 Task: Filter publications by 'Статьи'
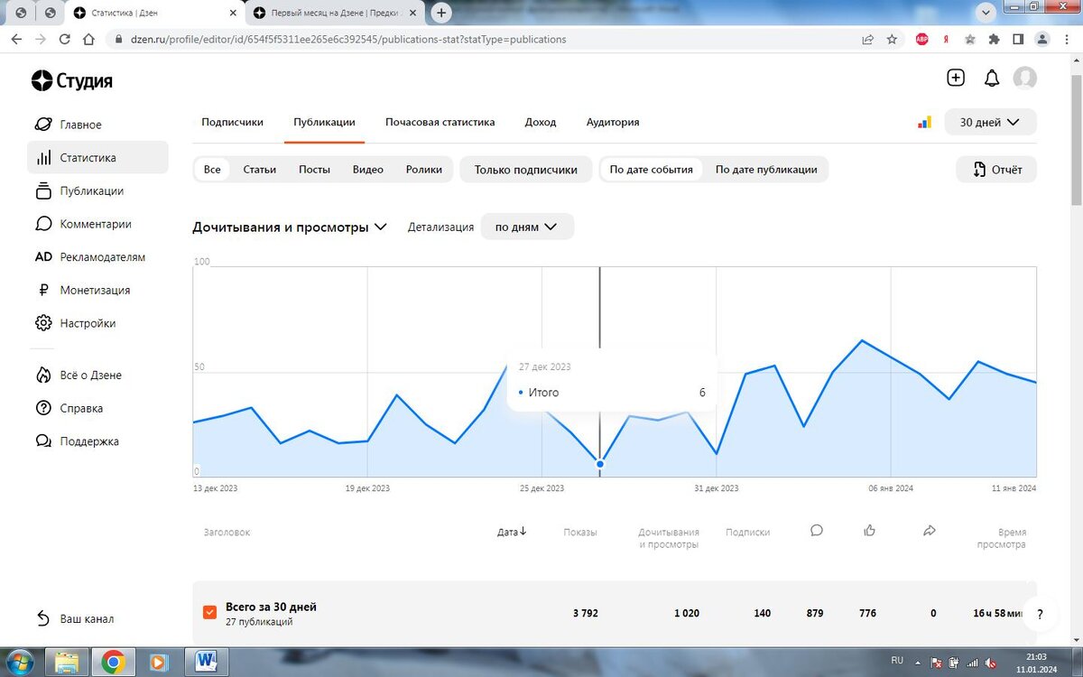tap(260, 170)
